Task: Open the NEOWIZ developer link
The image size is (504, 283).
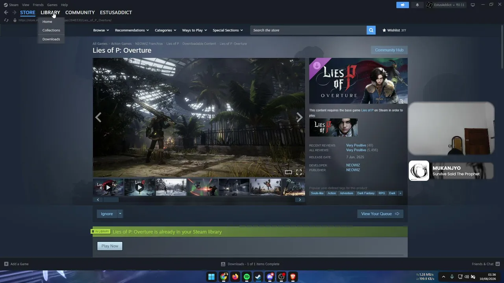Action: (x=353, y=165)
